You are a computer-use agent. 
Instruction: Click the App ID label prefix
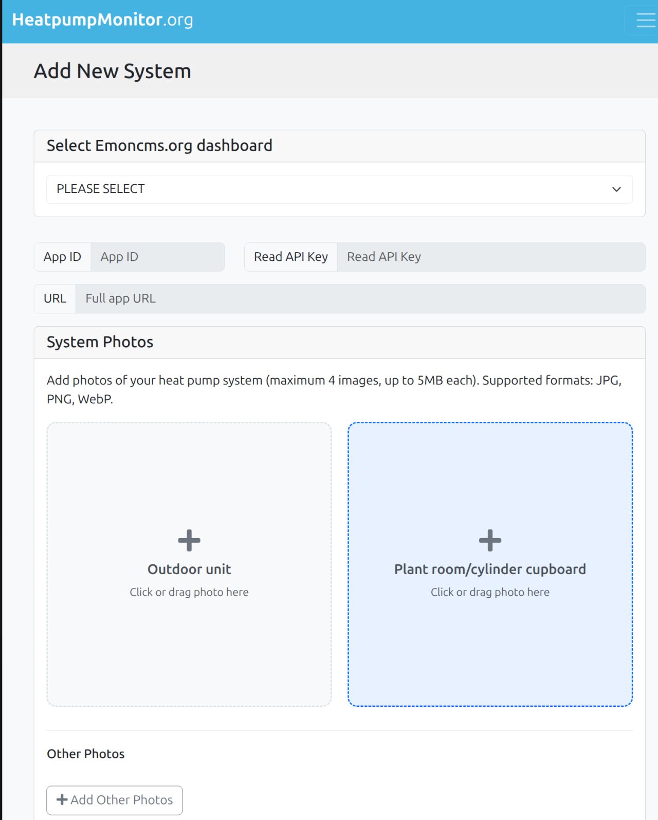coord(62,257)
